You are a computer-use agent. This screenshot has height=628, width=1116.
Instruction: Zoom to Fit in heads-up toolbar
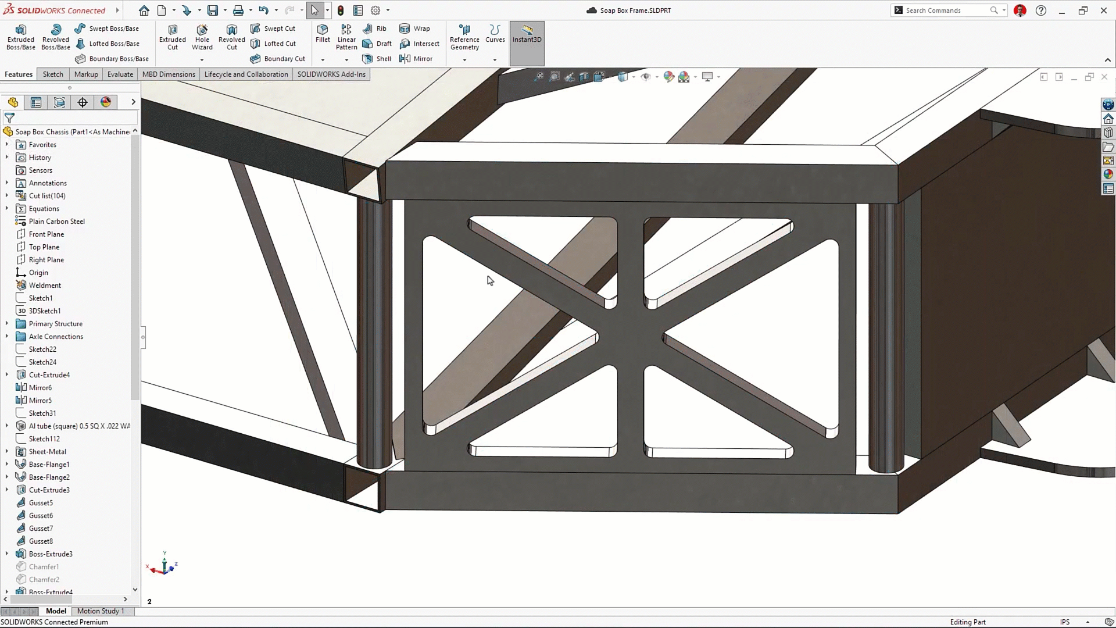539,77
